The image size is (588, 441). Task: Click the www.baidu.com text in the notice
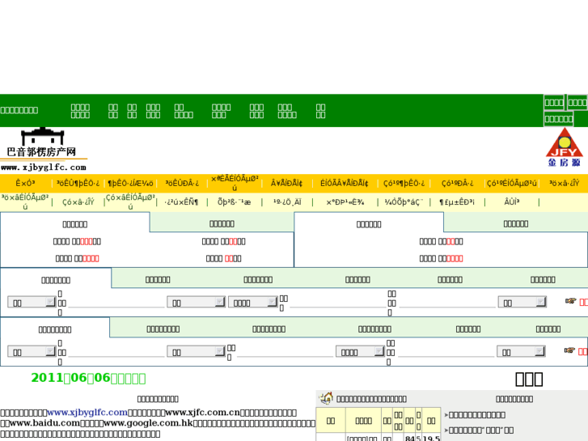click(x=44, y=423)
